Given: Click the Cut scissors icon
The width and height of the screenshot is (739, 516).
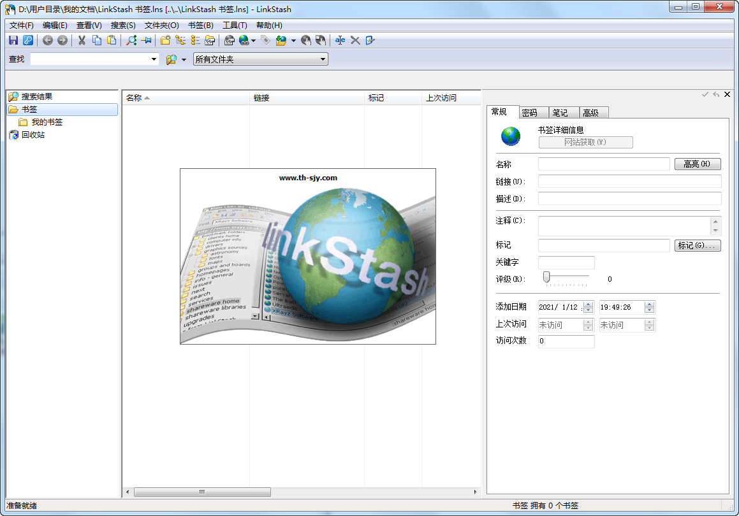Looking at the screenshot, I should click(x=82, y=41).
